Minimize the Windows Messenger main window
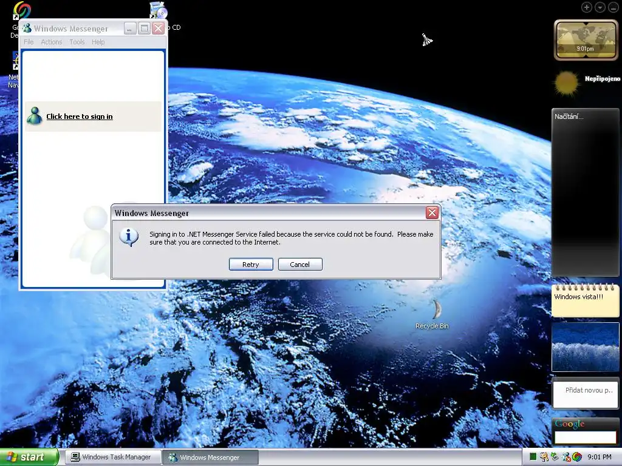This screenshot has width=622, height=466. tap(130, 29)
